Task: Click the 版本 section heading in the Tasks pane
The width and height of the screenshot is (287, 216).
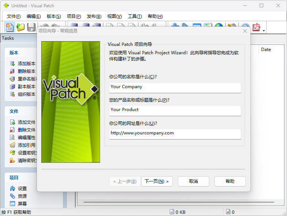Action: [14, 53]
